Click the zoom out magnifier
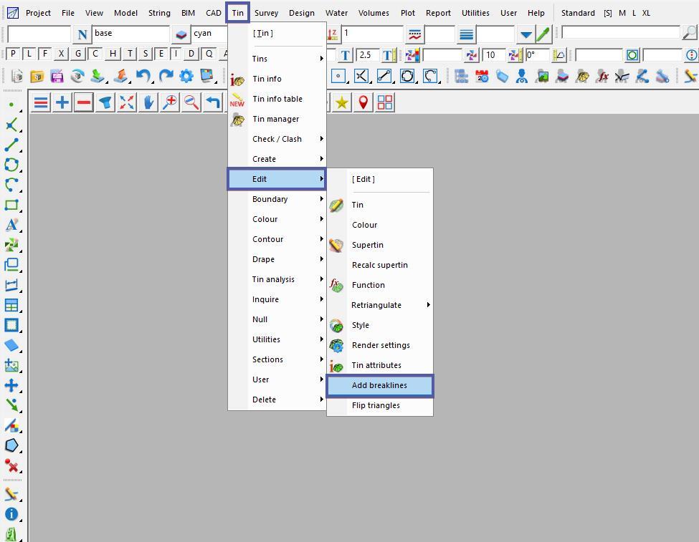Screen dimensions: 699x542 (x=191, y=103)
